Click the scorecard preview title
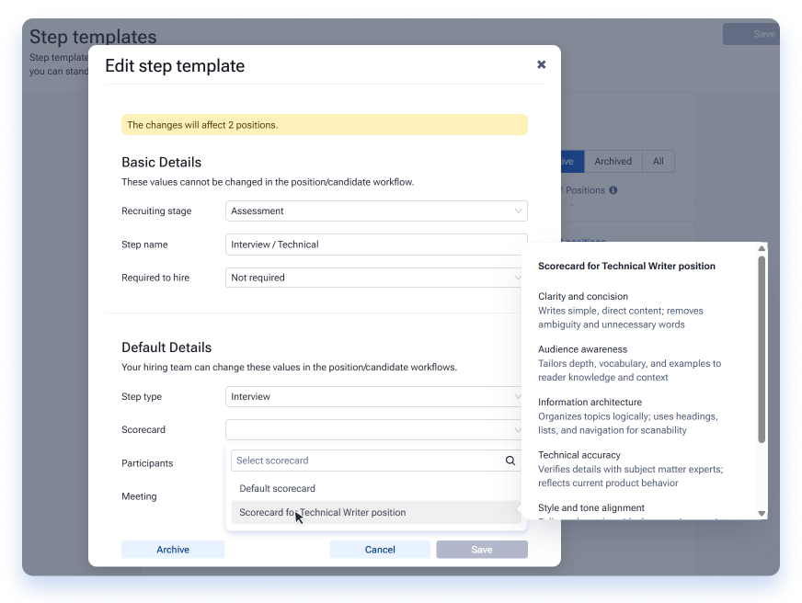Image resolution: width=802 pixels, height=603 pixels. pos(626,266)
